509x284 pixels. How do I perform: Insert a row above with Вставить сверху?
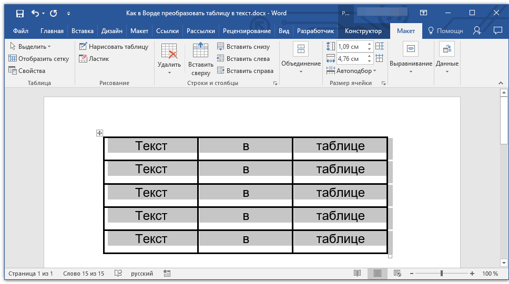pos(201,59)
